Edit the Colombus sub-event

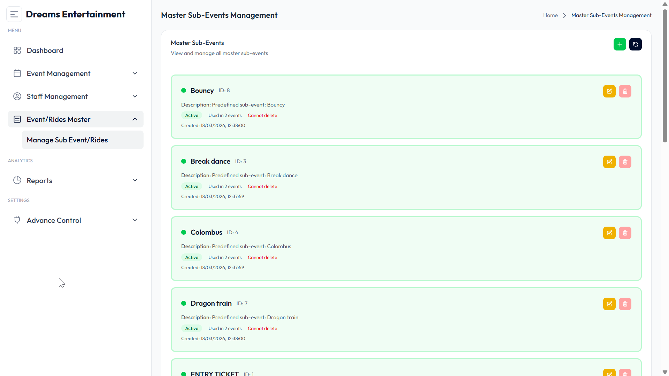click(609, 233)
